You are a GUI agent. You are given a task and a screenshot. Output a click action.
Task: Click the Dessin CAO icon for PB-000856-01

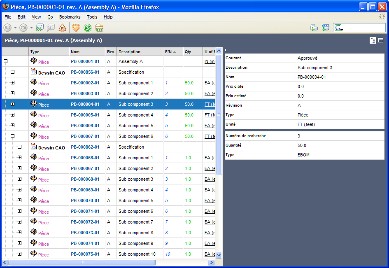pos(34,72)
